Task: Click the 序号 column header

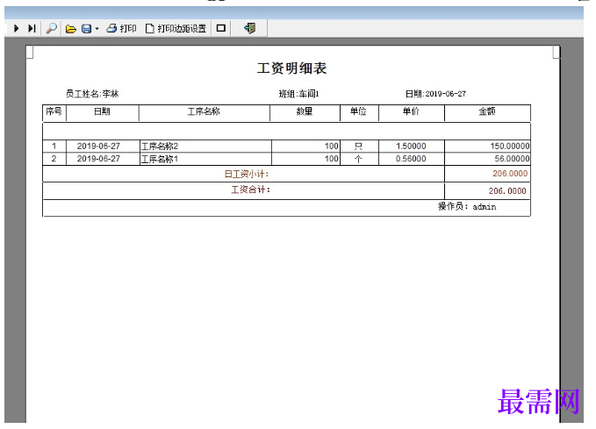Action: [x=54, y=111]
